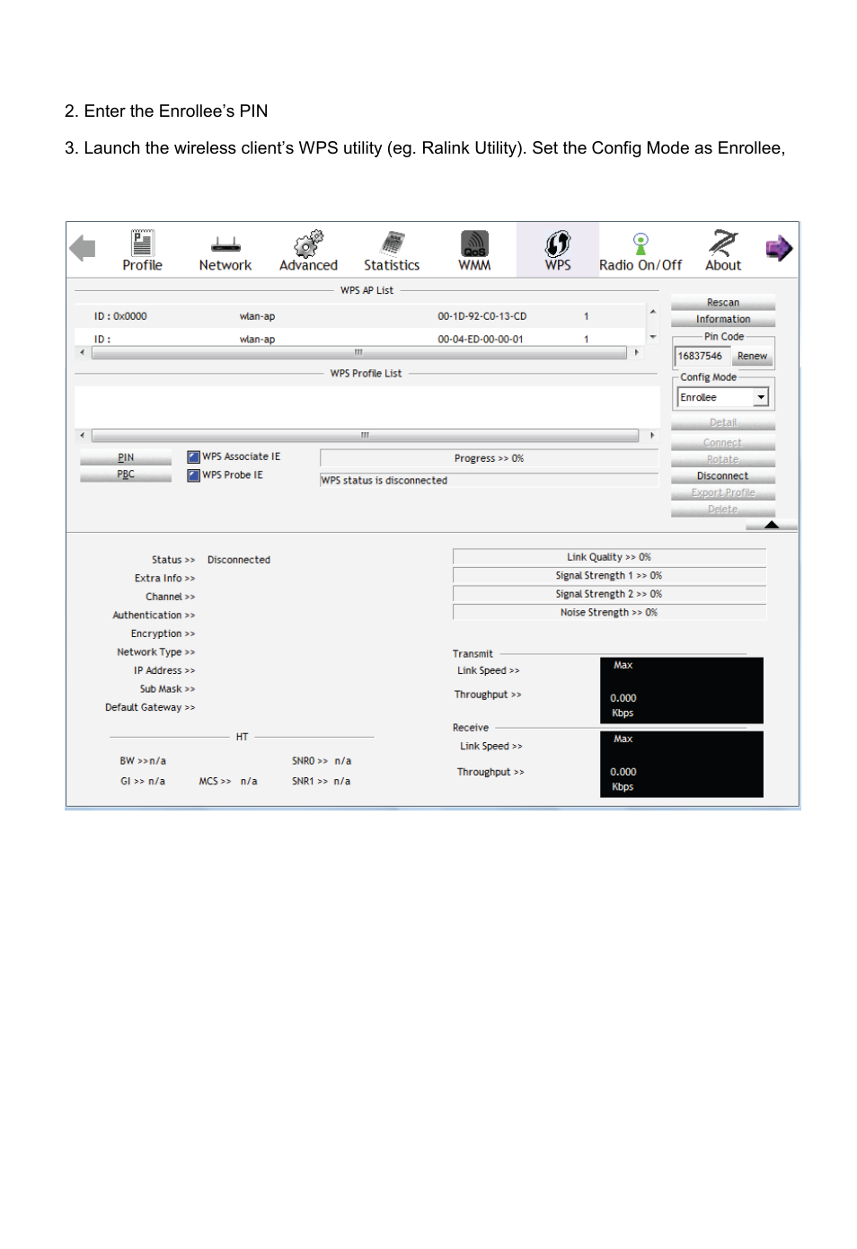857x1249 pixels.
Task: Enable the WPS Associate IE checkbox
Action: 193,456
